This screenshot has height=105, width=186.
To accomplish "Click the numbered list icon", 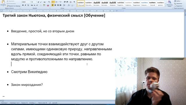I will click(56, 2).
